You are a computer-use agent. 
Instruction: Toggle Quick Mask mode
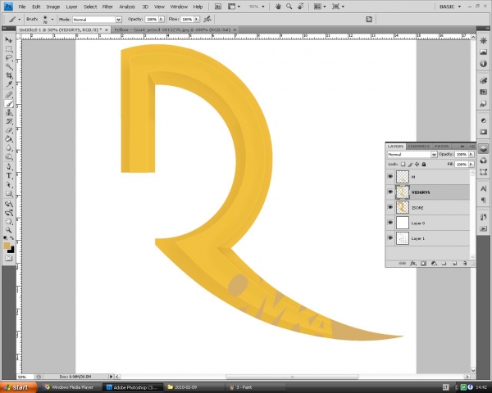pyautogui.click(x=9, y=259)
